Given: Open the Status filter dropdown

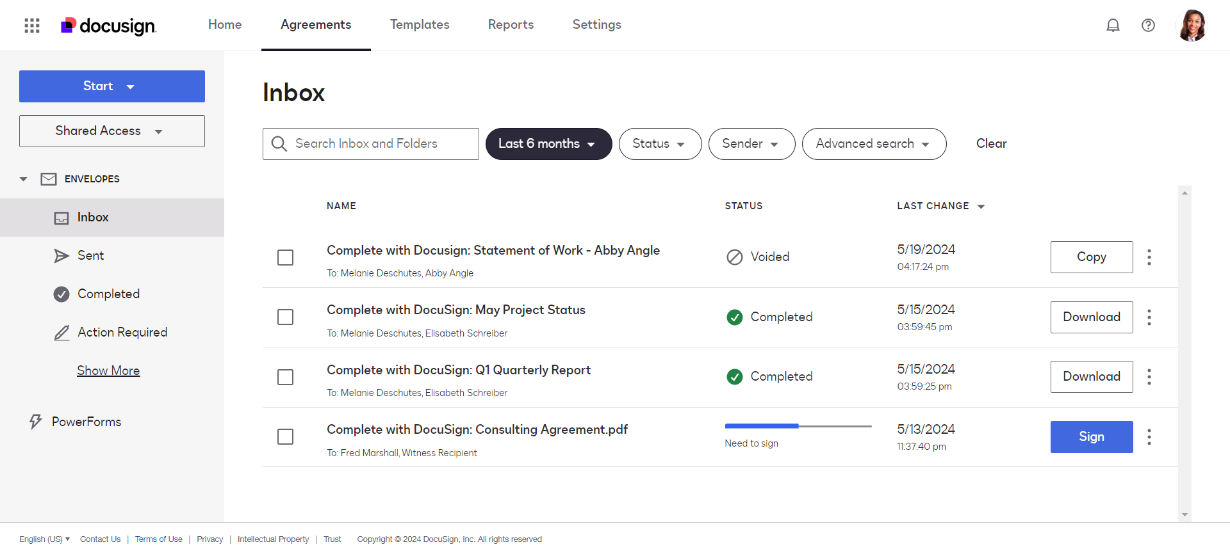Looking at the screenshot, I should [660, 144].
